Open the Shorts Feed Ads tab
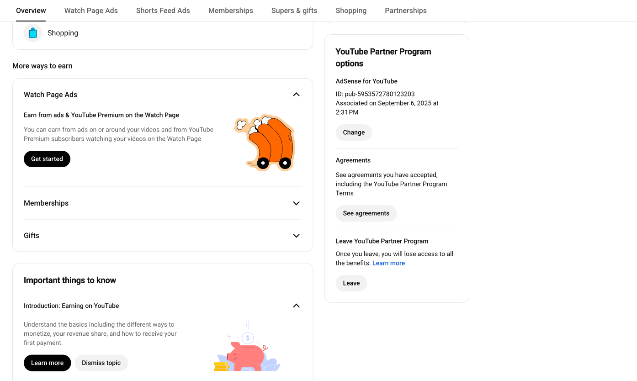 163,11
